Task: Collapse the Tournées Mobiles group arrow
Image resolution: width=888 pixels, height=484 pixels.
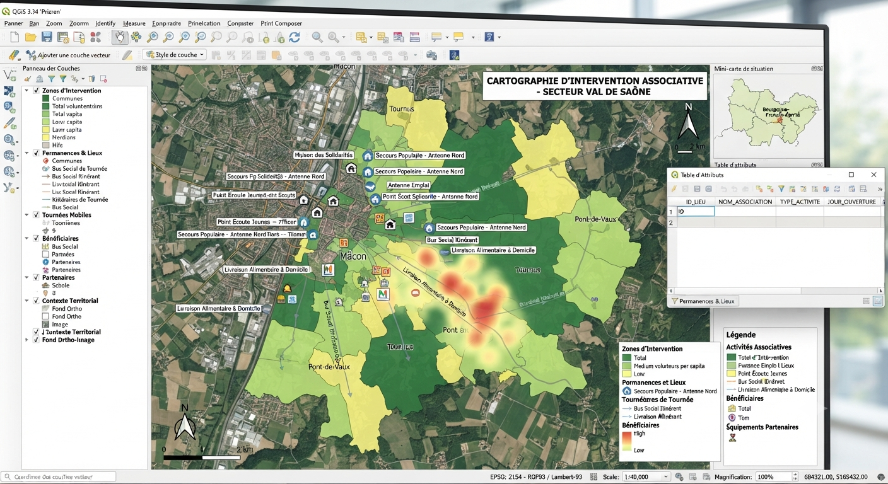Action: [x=26, y=215]
